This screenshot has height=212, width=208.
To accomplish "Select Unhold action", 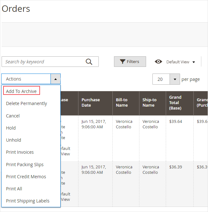I will 13,140.
